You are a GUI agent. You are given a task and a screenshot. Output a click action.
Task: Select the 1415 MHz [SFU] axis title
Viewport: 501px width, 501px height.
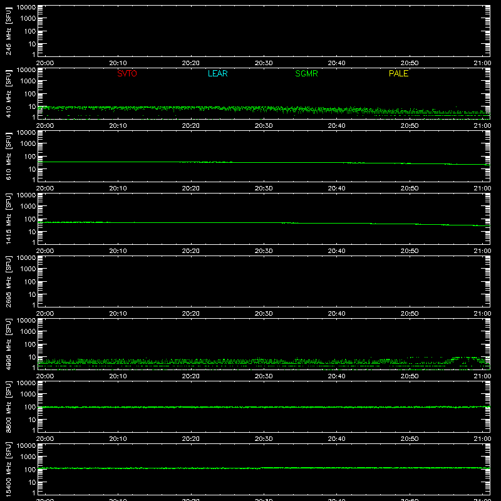9,219
